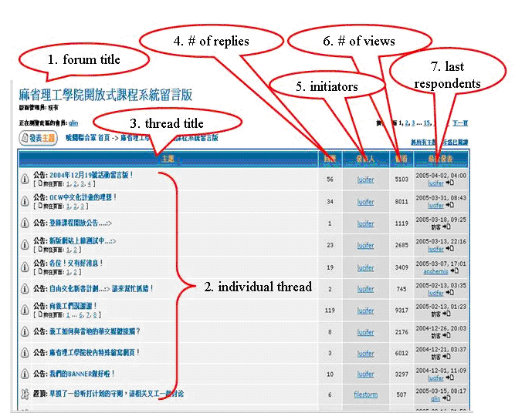Open page 2 of the thread with 19 replies
Viewport: 515px width, 413px height.
(x=75, y=272)
